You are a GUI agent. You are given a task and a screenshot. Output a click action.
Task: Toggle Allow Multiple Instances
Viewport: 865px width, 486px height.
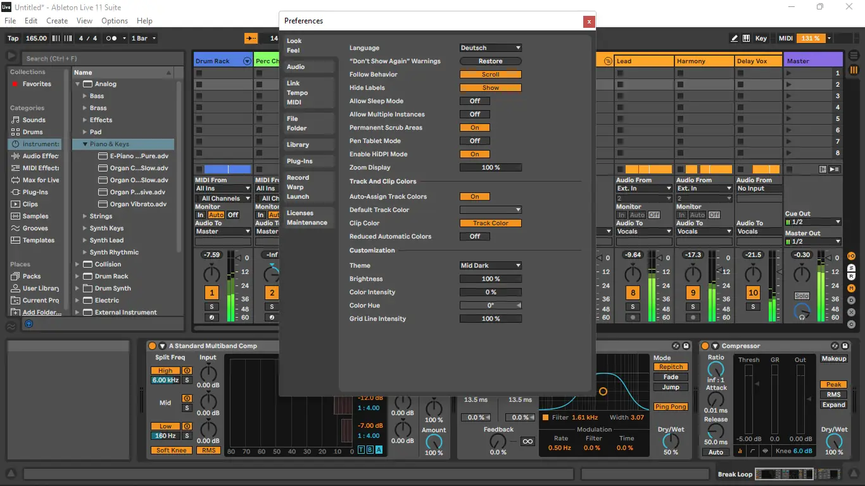pos(474,115)
